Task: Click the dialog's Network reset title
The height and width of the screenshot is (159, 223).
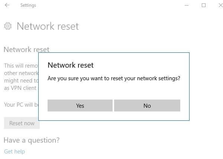Action: pyautogui.click(x=71, y=65)
